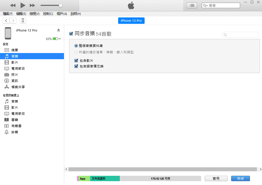This screenshot has width=262, height=185.
Task: Click the horizontal scrollbar left arrow
Action: [66, 169]
